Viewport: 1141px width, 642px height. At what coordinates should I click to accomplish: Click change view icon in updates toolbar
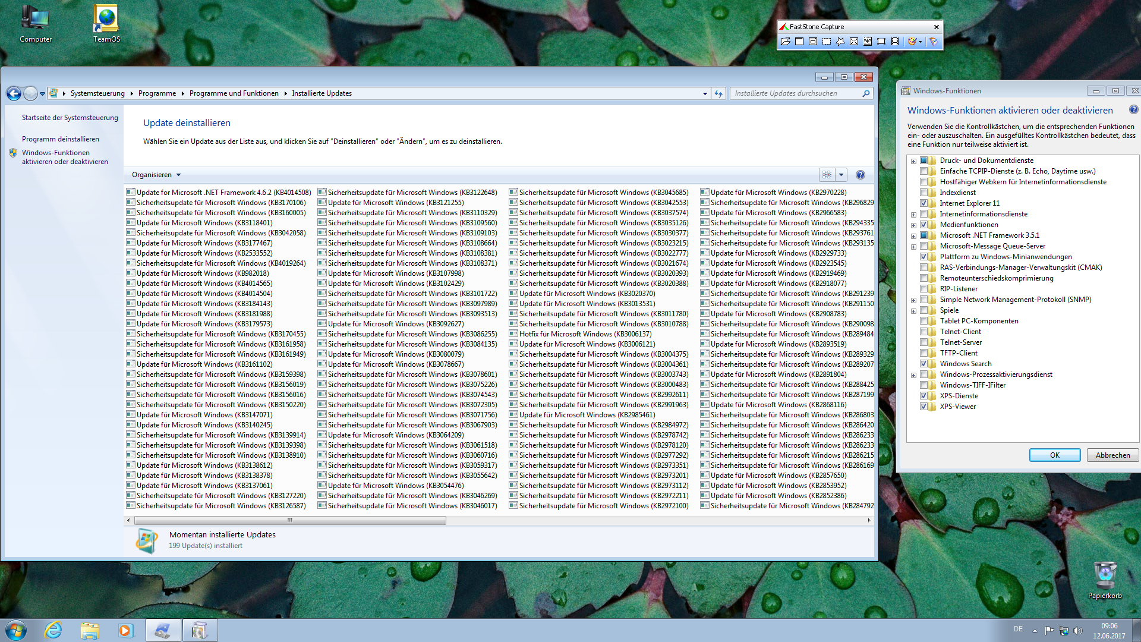tap(827, 175)
